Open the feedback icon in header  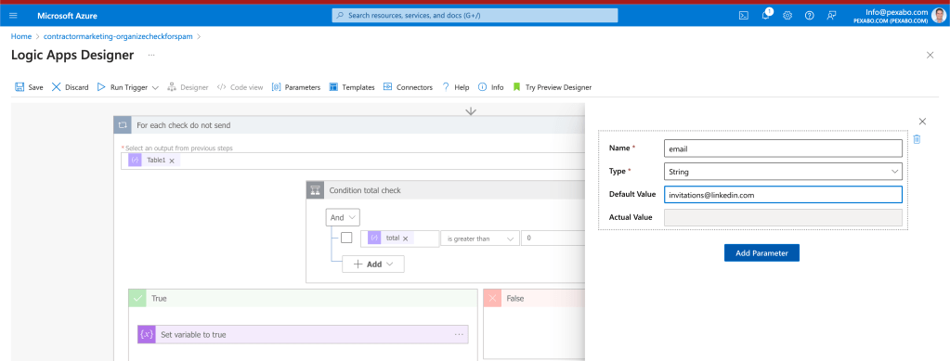pos(831,16)
